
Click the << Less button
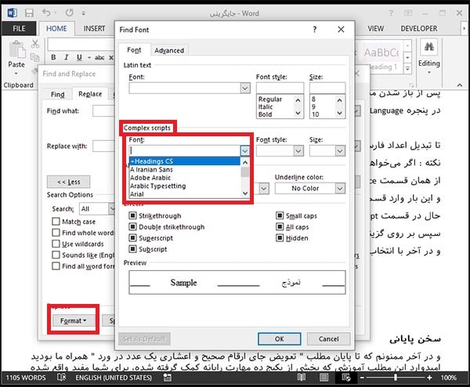point(69,182)
